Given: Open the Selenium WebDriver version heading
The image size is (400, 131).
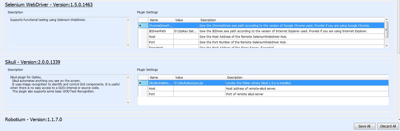Looking at the screenshot, I should pos(49,5).
